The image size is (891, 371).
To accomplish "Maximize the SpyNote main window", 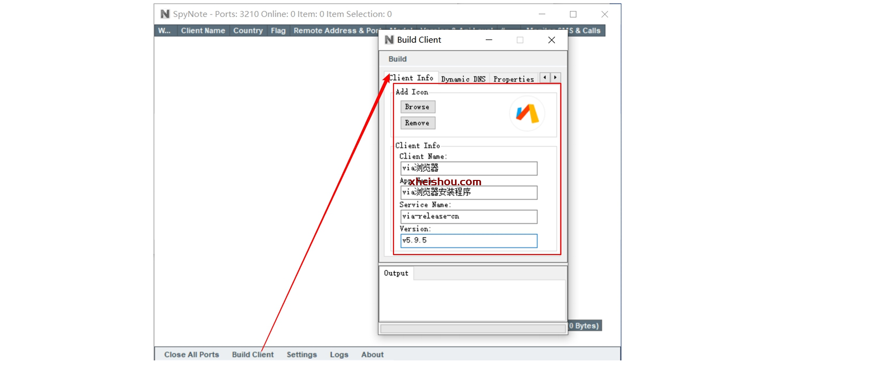I will coord(573,14).
